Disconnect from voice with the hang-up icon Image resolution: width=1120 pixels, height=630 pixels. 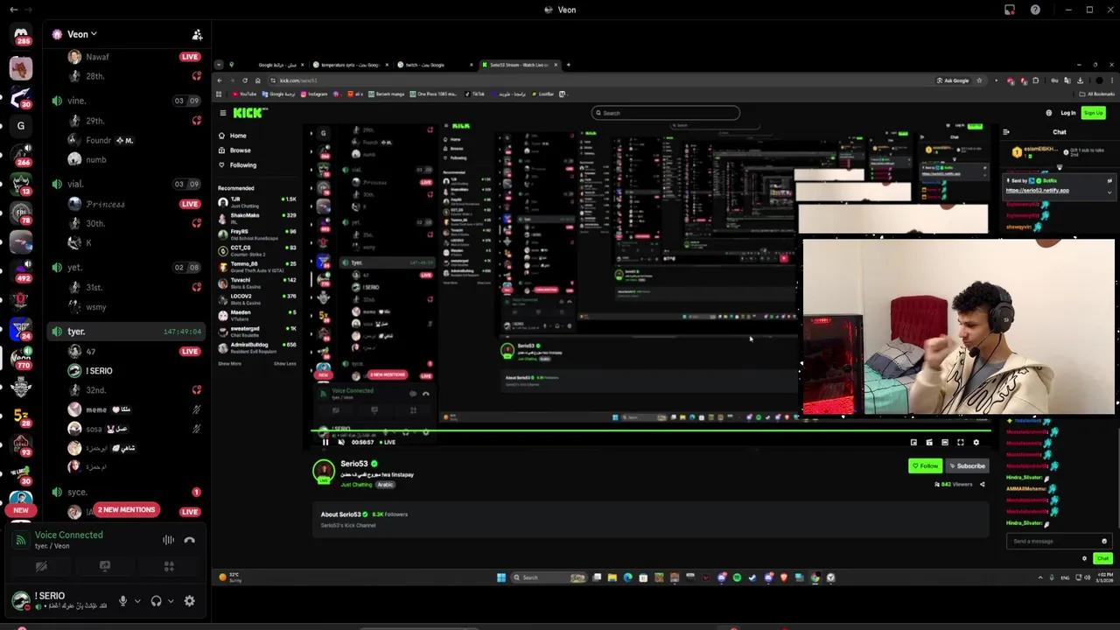click(190, 540)
